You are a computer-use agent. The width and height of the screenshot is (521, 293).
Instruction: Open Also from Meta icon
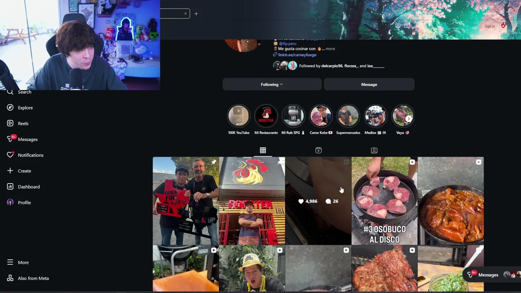[x=10, y=278]
